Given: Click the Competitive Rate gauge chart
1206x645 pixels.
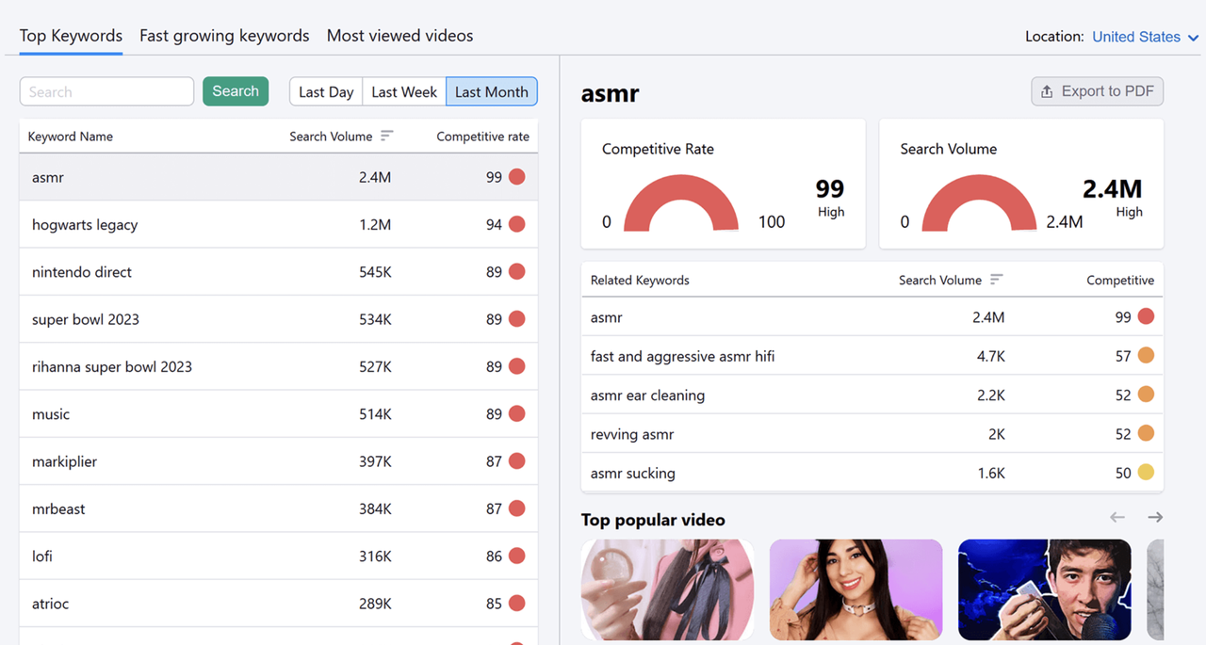Looking at the screenshot, I should (x=681, y=202).
